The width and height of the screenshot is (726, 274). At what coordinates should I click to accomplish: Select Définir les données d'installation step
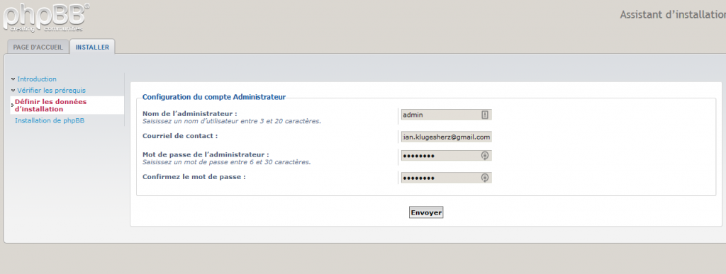click(50, 105)
